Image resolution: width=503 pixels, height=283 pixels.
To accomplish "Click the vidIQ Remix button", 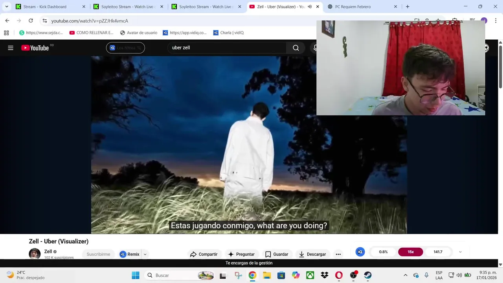I will (130, 254).
